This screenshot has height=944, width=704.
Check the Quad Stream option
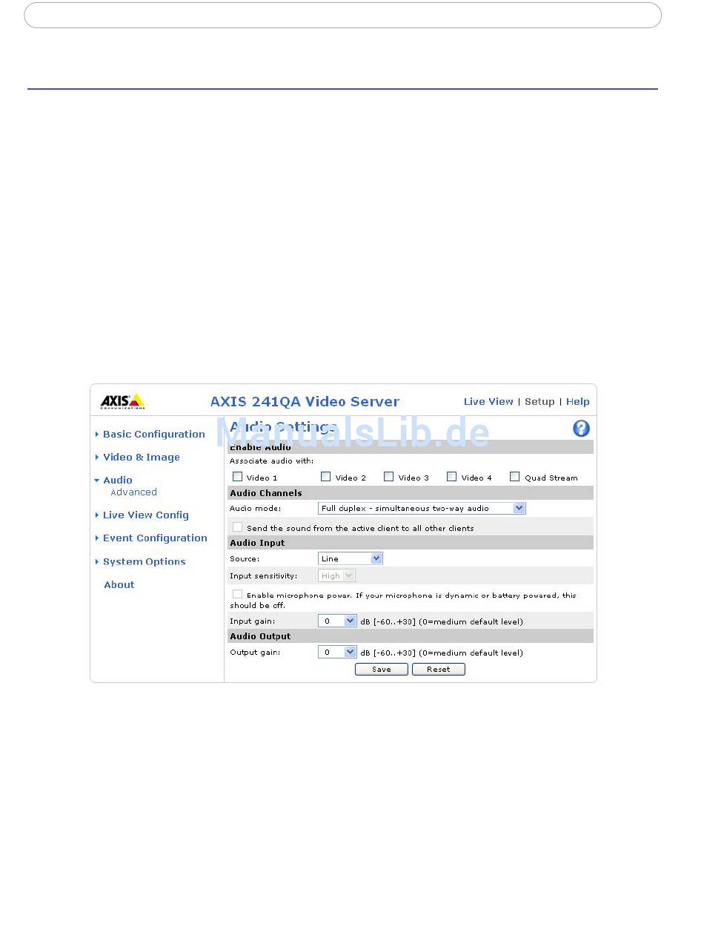pos(515,477)
